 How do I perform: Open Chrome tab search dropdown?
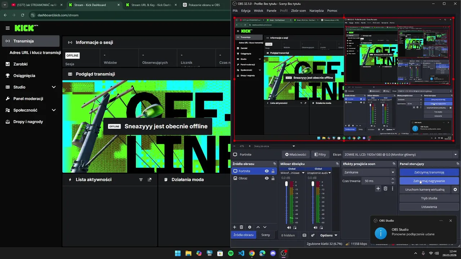point(5,5)
